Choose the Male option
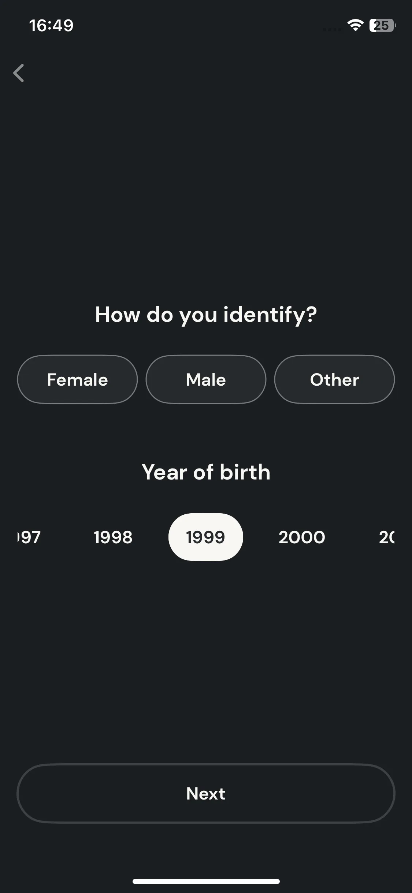The image size is (412, 893). point(206,379)
